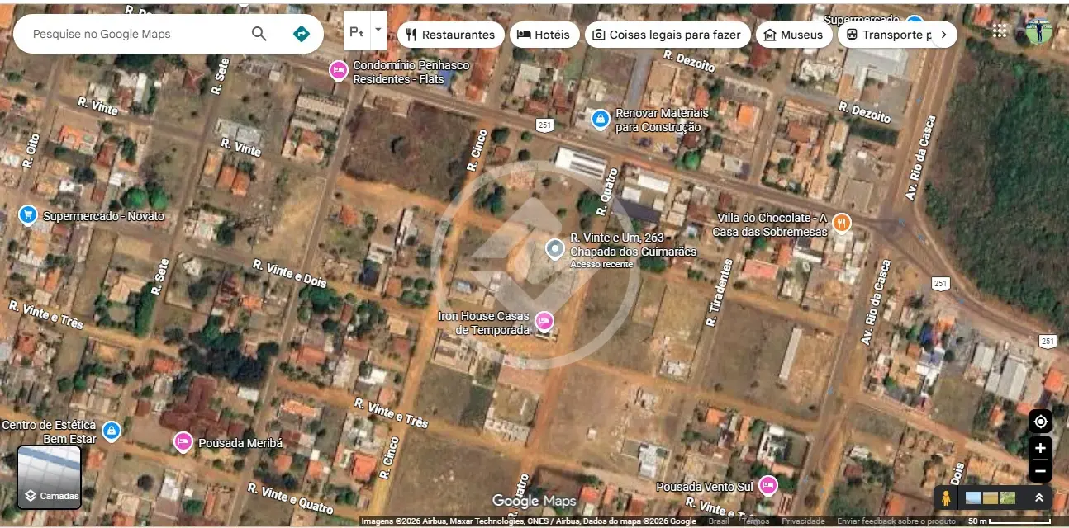Click the Villa do Chocolate label text
Screen dimensions: 1069x528
point(770,224)
